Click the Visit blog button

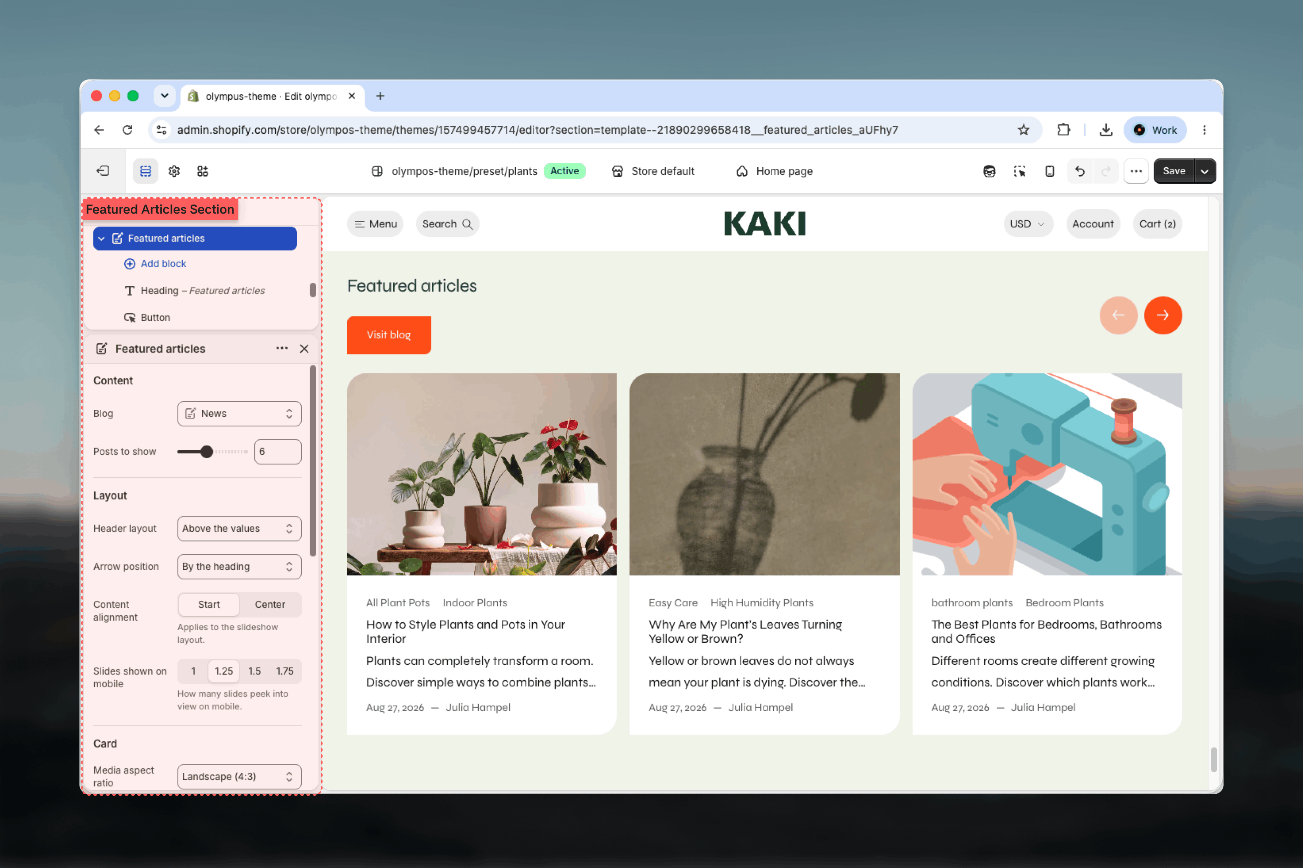pos(389,335)
